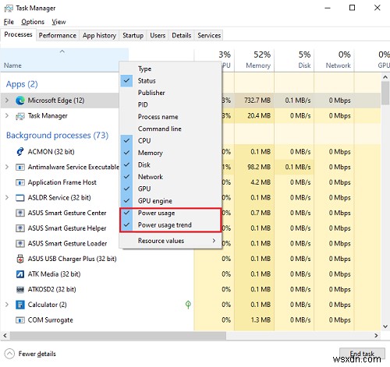
Task: Enable the Command line column option
Action: point(171,129)
